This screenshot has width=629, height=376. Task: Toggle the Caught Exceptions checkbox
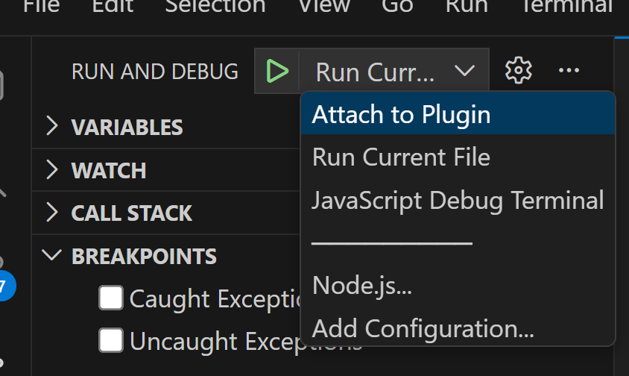(111, 298)
